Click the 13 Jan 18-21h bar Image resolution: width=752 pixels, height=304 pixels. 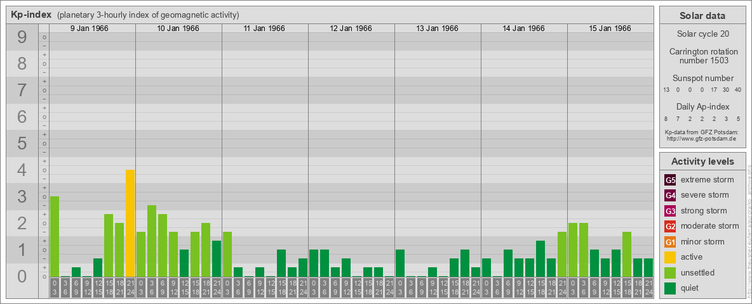(x=465, y=263)
